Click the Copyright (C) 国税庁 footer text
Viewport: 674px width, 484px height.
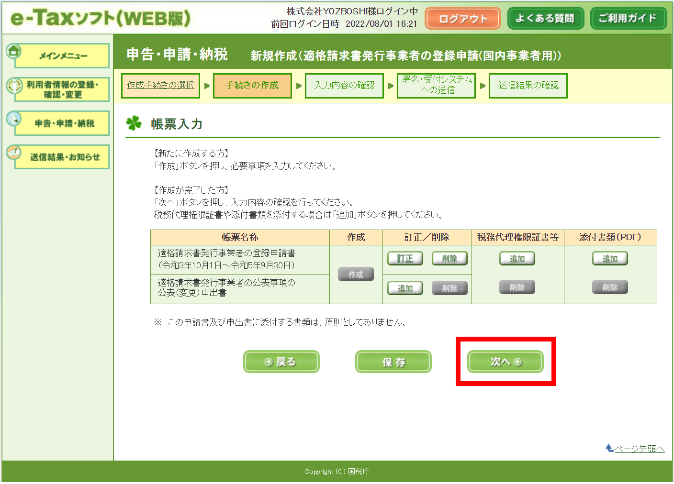337,472
